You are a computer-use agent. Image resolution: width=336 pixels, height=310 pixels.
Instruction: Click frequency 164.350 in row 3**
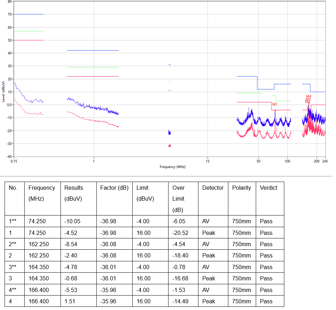pyautogui.click(x=39, y=267)
